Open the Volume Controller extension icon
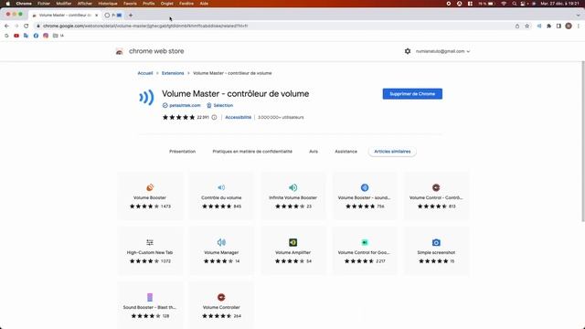Viewport: 585px width, 329px height. click(221, 297)
